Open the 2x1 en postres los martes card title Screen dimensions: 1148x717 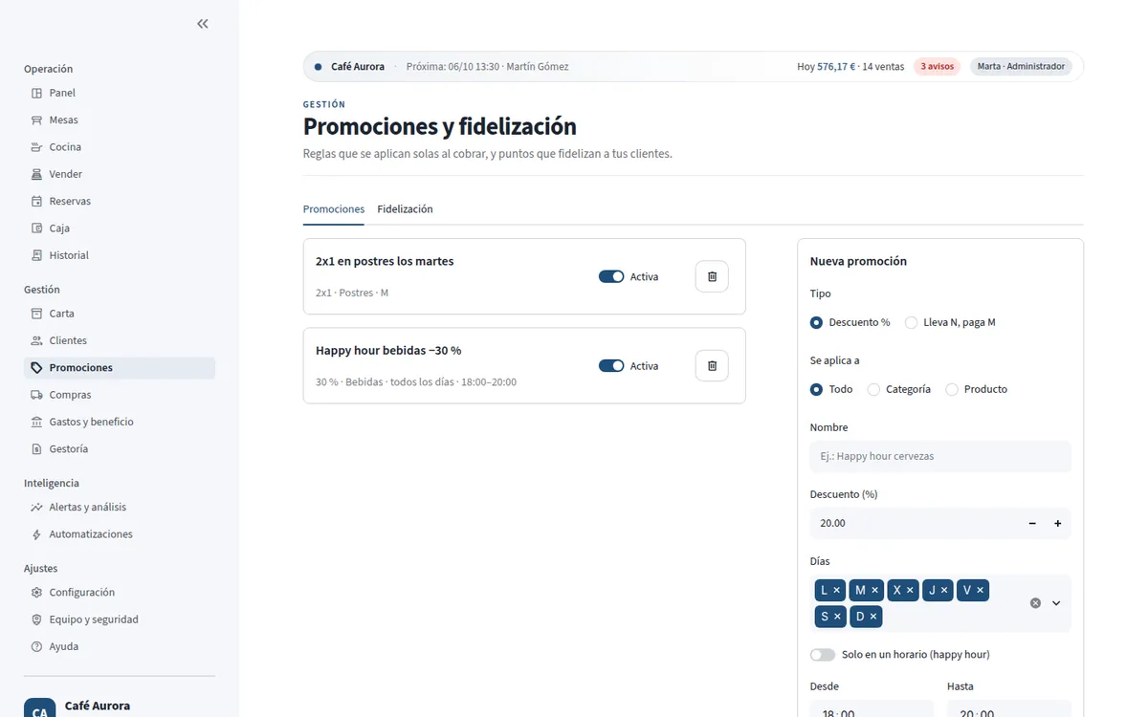coord(385,261)
